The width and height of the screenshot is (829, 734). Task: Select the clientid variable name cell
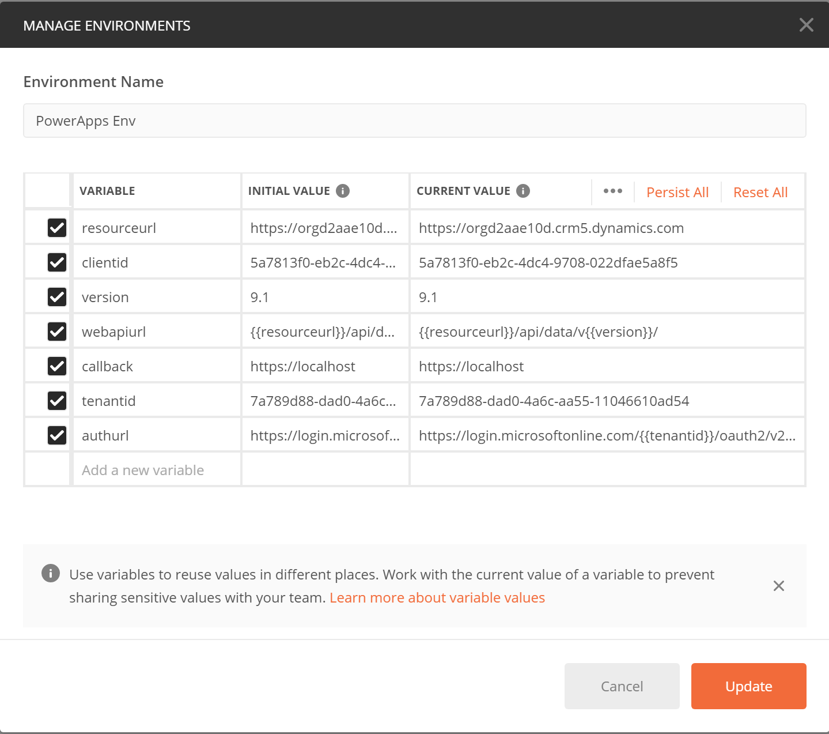click(157, 262)
